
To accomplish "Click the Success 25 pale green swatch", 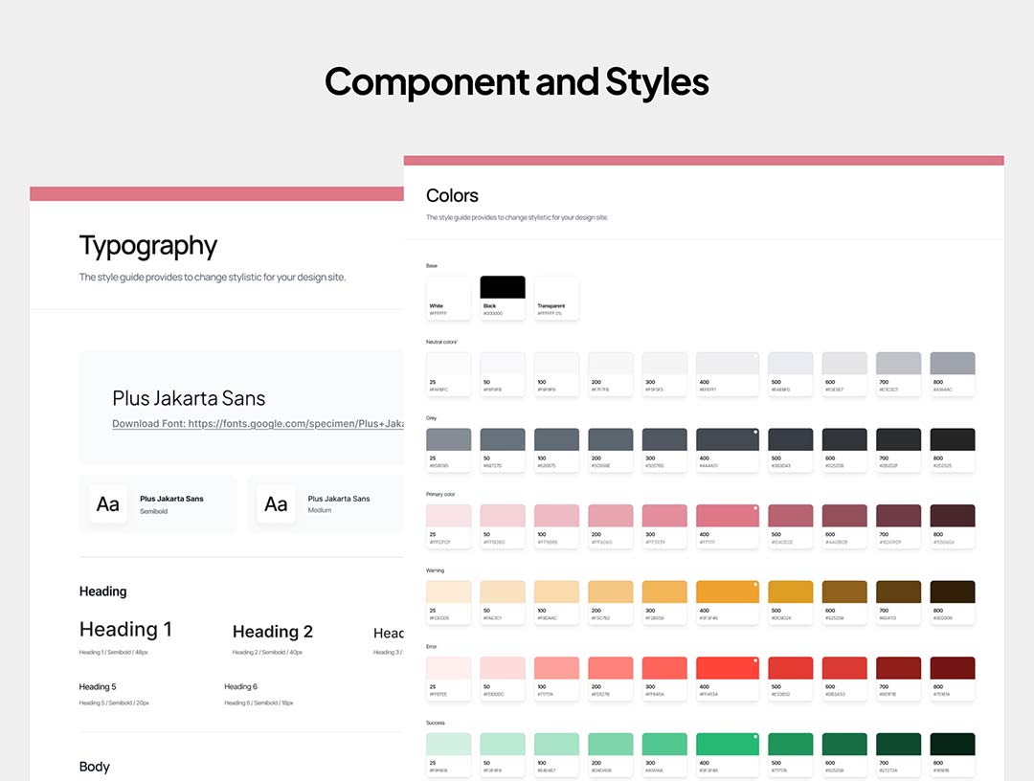I will (448, 745).
